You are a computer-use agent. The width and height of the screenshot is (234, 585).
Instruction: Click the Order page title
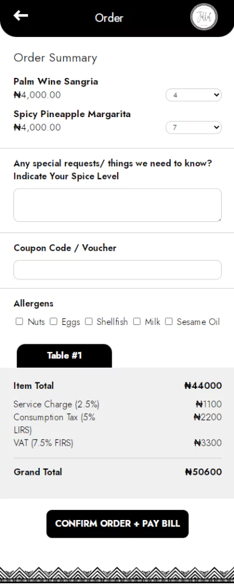click(x=109, y=18)
